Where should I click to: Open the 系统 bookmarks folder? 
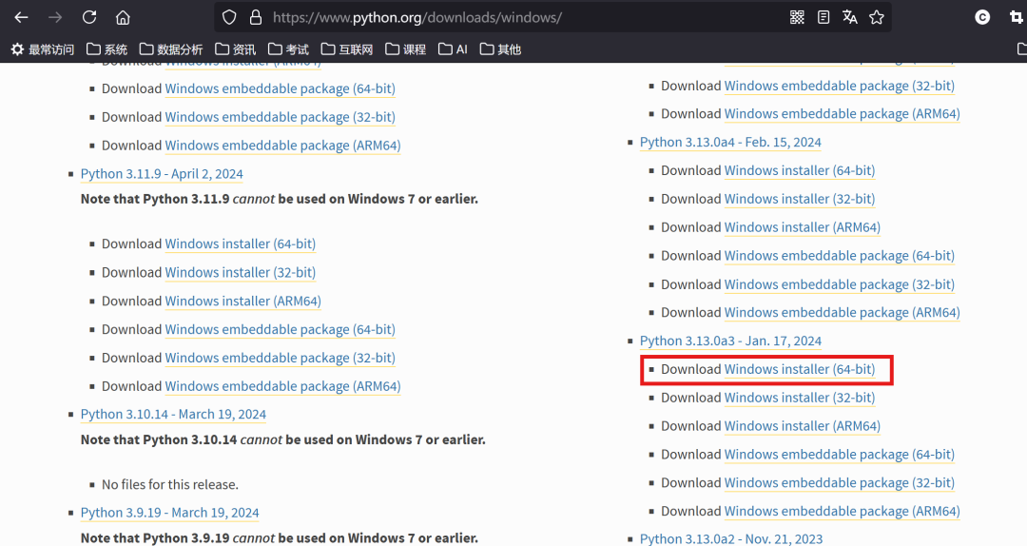tap(107, 49)
